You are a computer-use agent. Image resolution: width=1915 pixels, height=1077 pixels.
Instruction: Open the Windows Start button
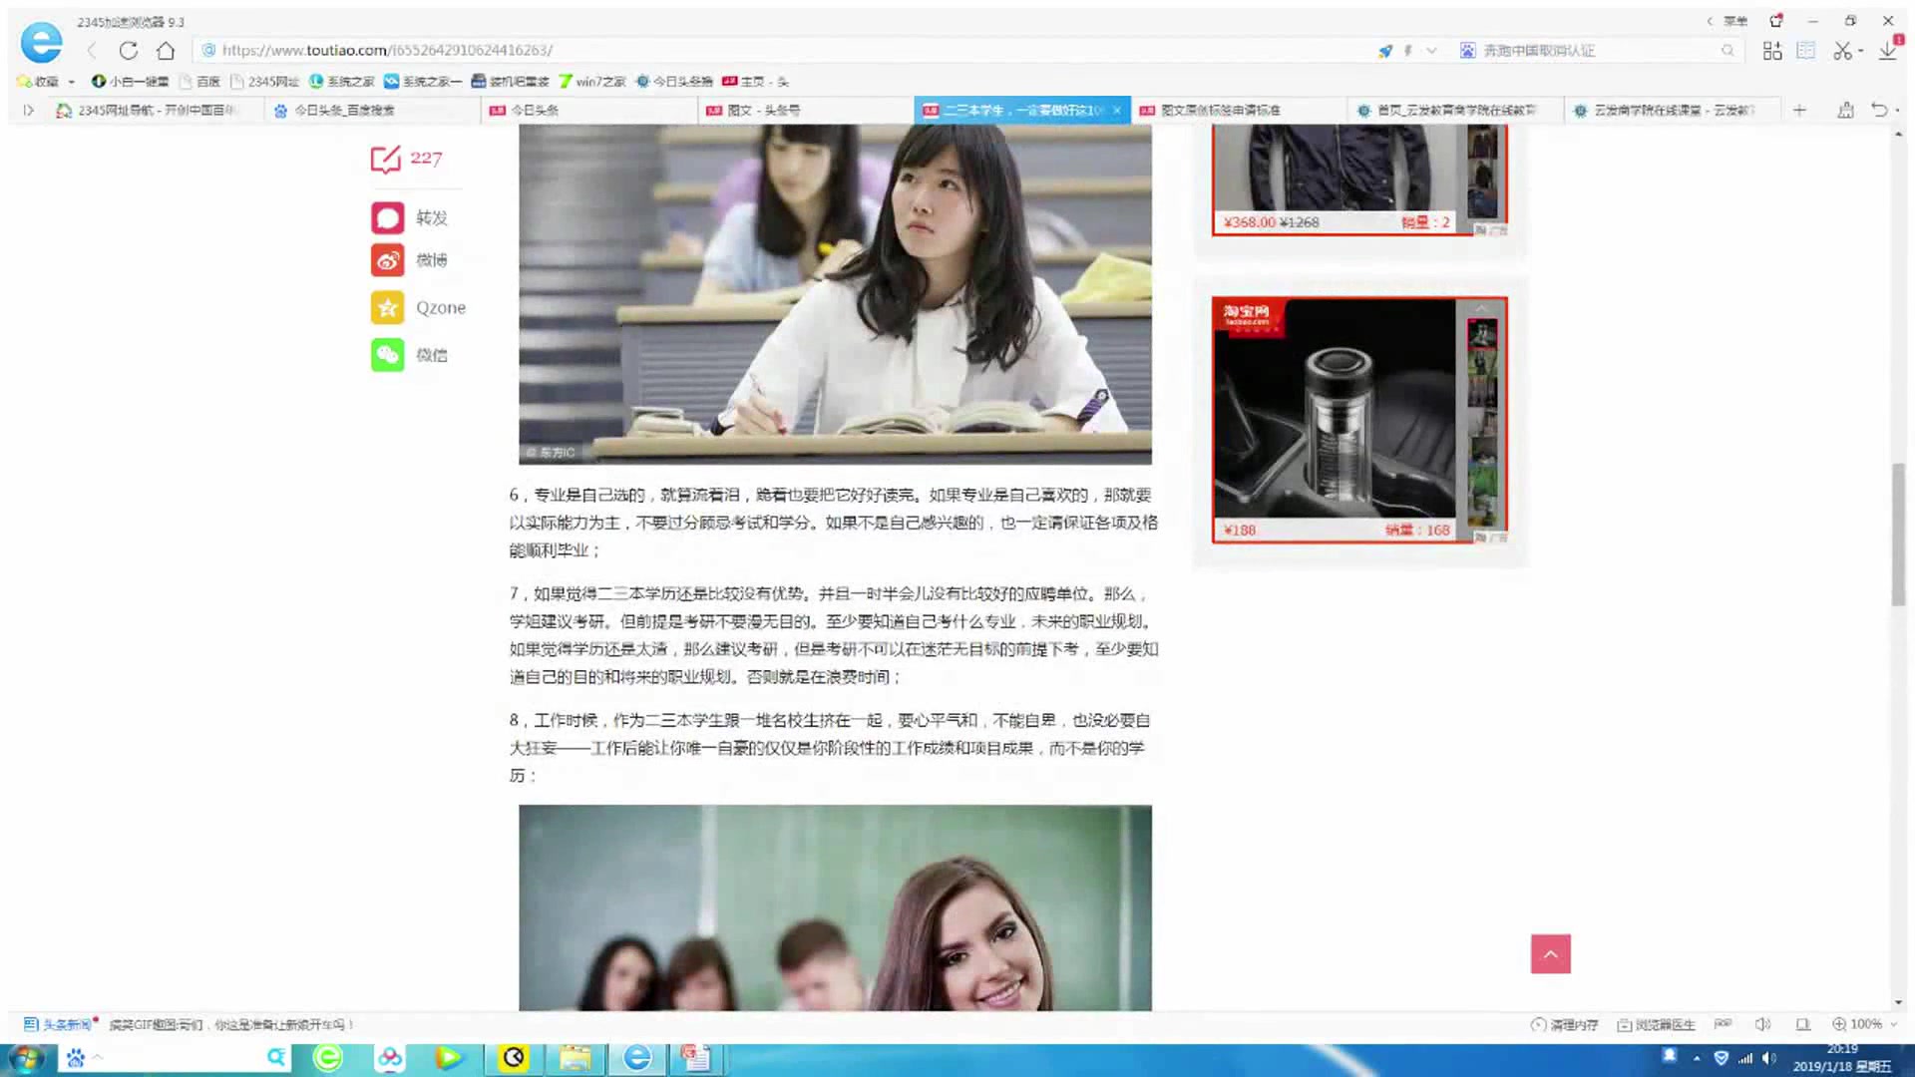pyautogui.click(x=27, y=1058)
